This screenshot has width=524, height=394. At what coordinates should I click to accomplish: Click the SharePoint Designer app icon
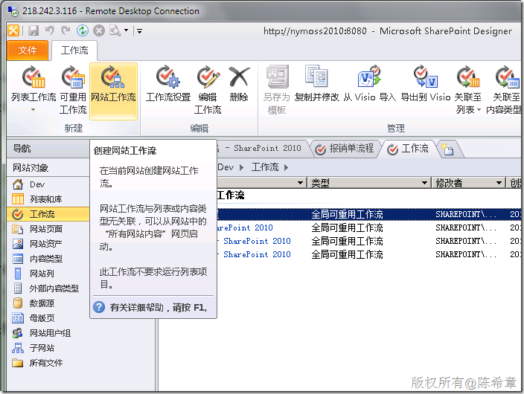13,30
